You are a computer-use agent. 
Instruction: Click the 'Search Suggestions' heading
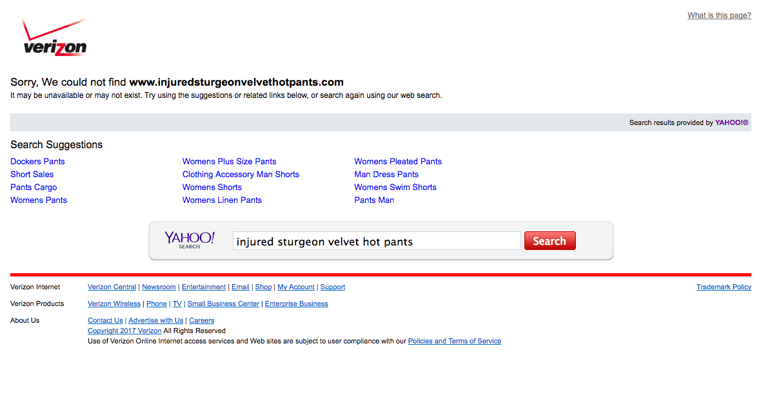pyautogui.click(x=57, y=145)
